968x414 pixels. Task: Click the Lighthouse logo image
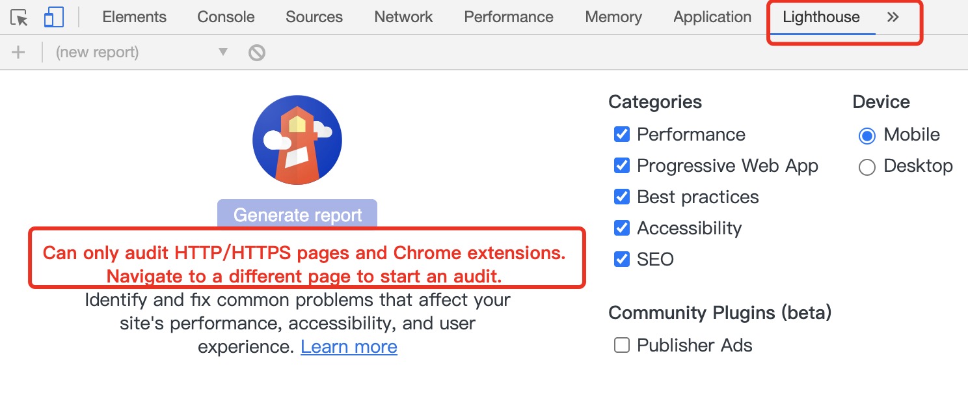(x=297, y=140)
